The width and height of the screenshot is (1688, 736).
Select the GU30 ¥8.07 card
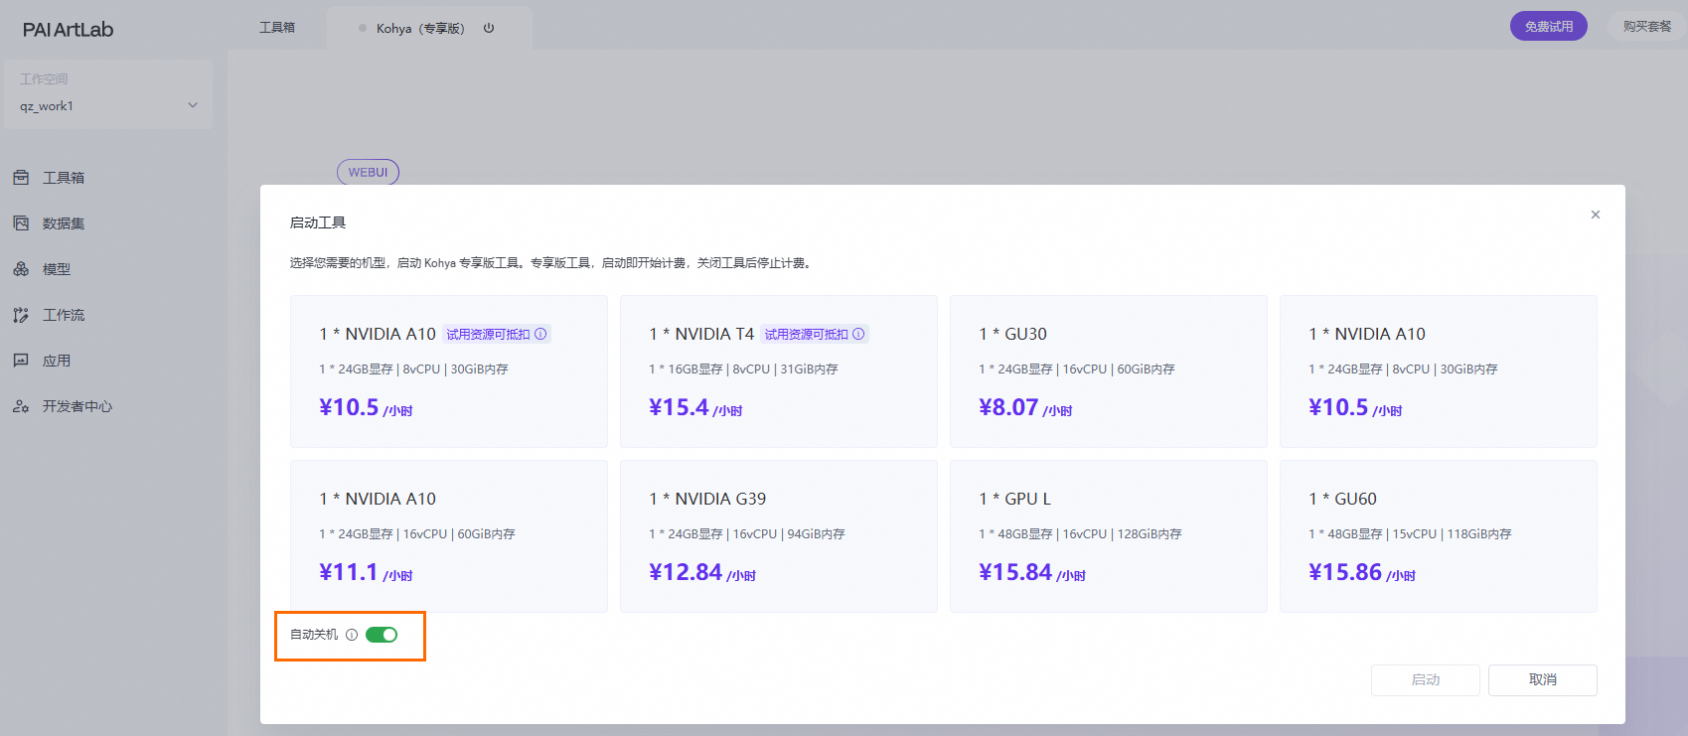tap(1109, 371)
